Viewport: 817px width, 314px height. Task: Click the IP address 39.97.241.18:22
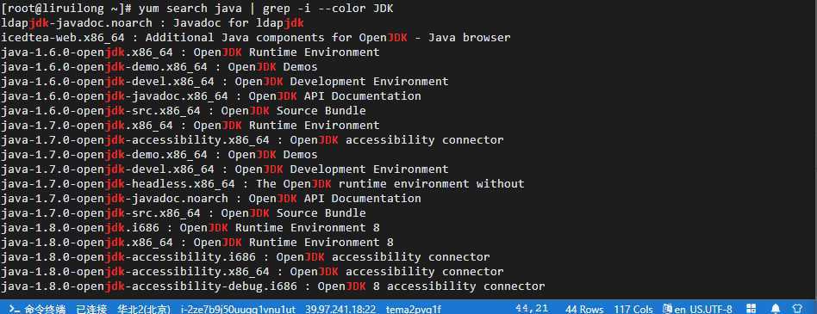(340, 310)
